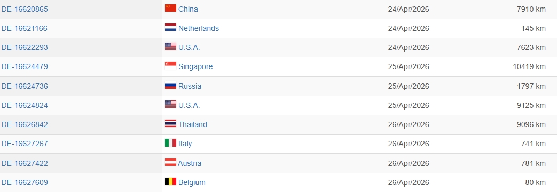The height and width of the screenshot is (193, 557).
Task: Open the Belgium country link
Action: (x=192, y=182)
